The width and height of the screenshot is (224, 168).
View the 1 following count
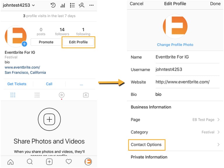(83, 32)
